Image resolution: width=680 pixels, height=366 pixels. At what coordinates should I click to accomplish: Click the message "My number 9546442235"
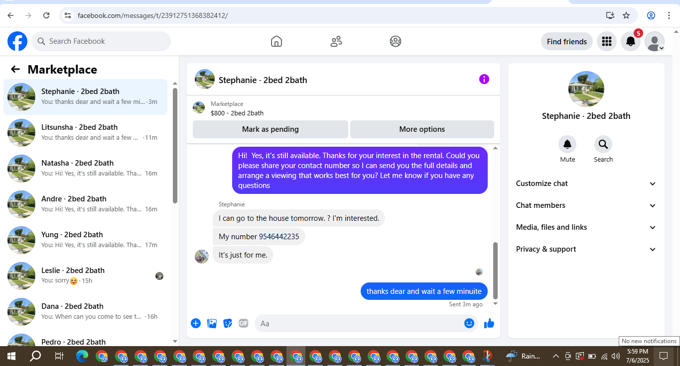click(x=259, y=236)
